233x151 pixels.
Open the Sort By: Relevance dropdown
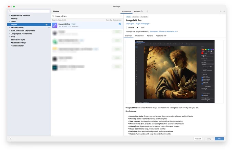point(114,20)
